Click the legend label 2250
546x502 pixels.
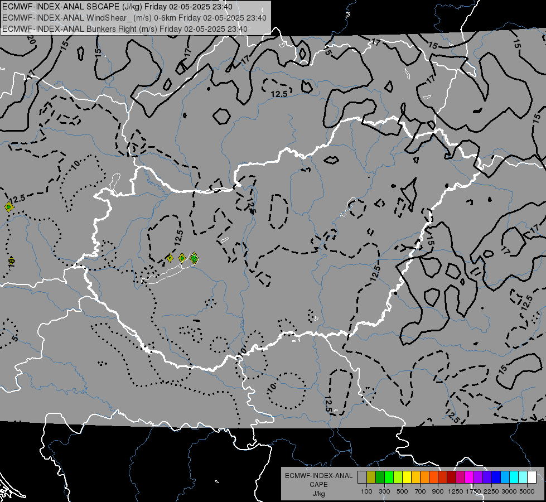(x=491, y=491)
